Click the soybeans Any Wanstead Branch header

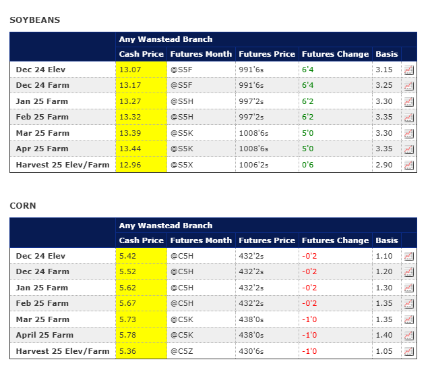click(165, 39)
